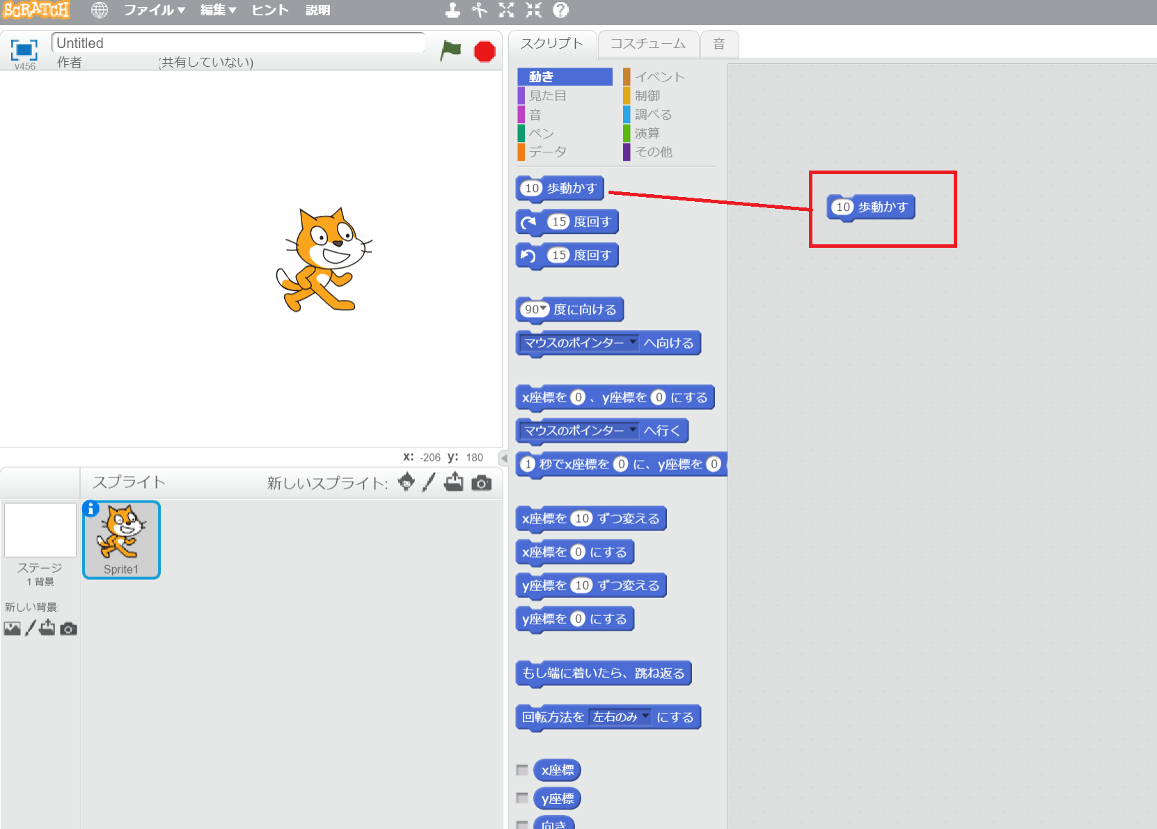Create new sprite from camera
The height and width of the screenshot is (829, 1157).
tap(481, 482)
